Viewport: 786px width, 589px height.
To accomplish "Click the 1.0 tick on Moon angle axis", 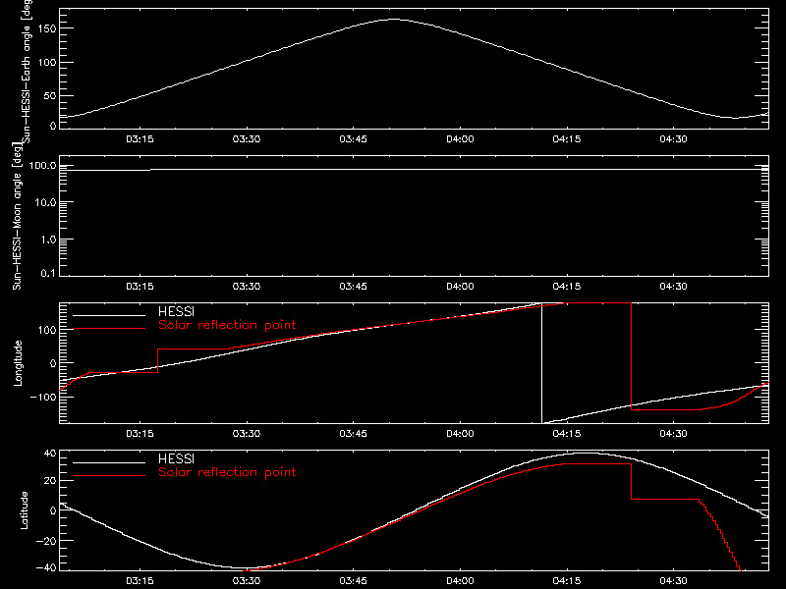I will point(48,240).
